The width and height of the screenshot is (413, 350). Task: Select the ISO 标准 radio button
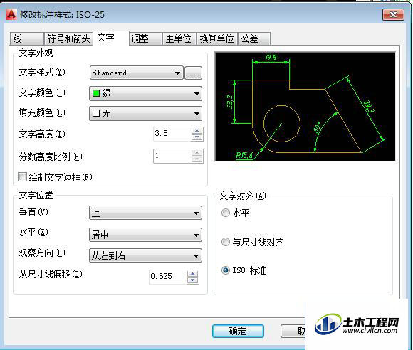point(226,270)
